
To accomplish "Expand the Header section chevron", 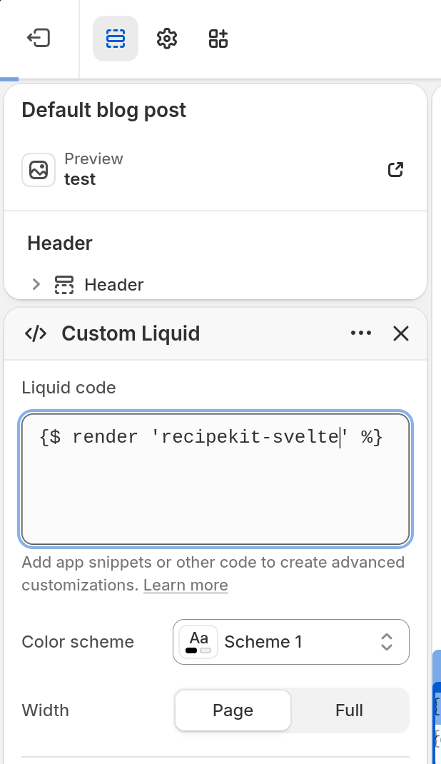I will 36,284.
